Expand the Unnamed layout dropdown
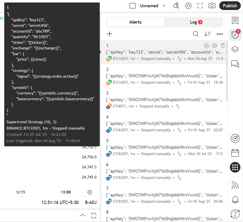This screenshot has width=243, height=222. (164, 6)
